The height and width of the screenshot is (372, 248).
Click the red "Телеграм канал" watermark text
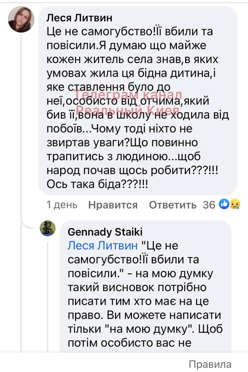coord(127,95)
